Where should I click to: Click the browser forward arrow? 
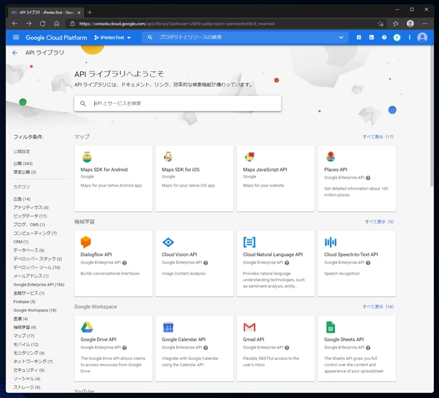[28, 24]
